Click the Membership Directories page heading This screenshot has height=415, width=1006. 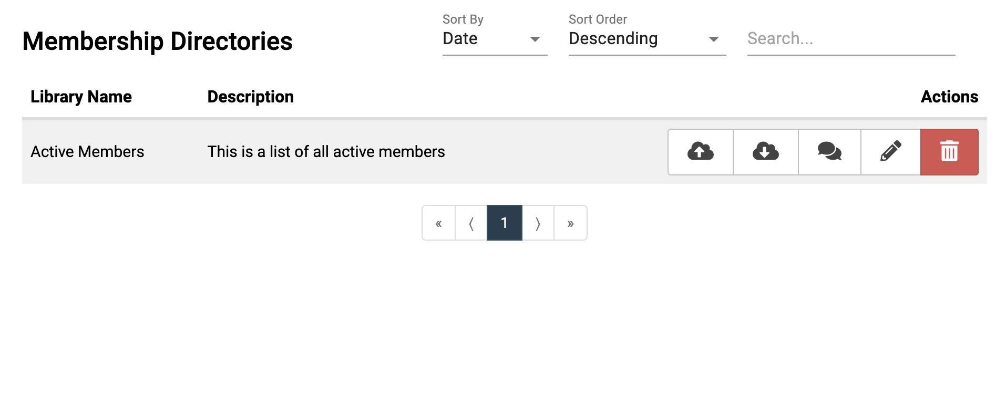click(x=157, y=41)
